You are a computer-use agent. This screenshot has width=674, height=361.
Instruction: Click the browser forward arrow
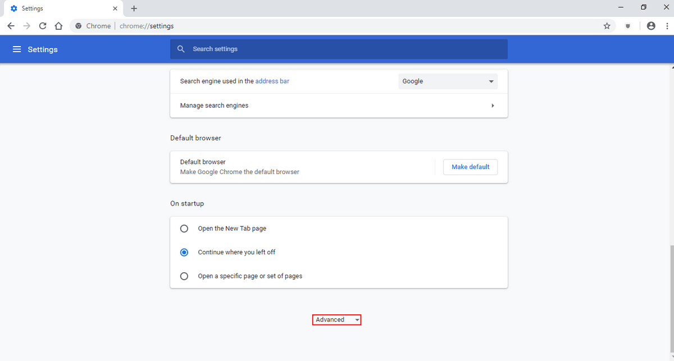click(x=26, y=26)
